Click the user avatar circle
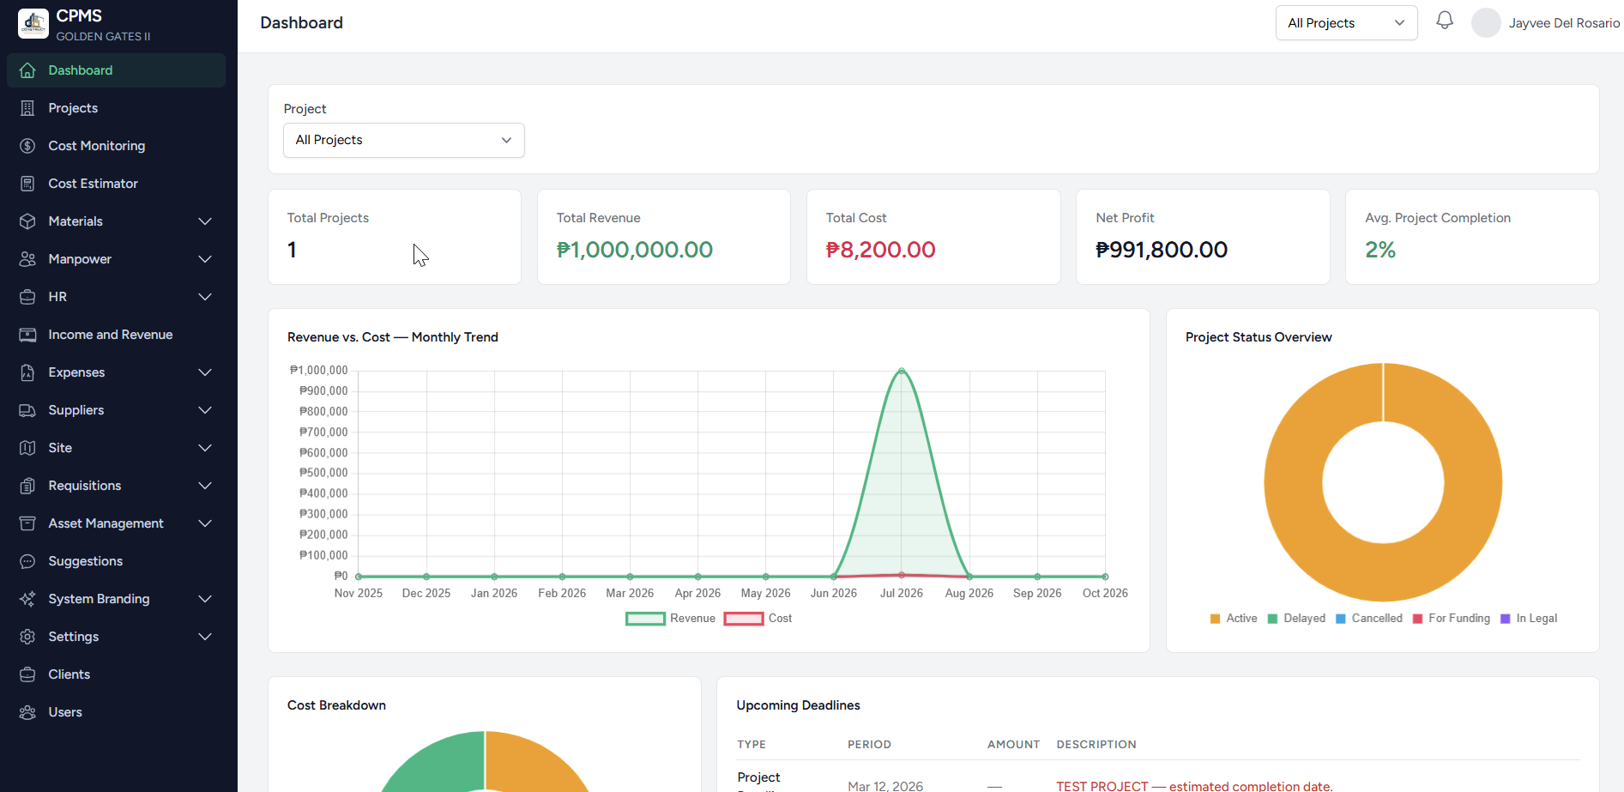Image resolution: width=1624 pixels, height=792 pixels. (1486, 23)
